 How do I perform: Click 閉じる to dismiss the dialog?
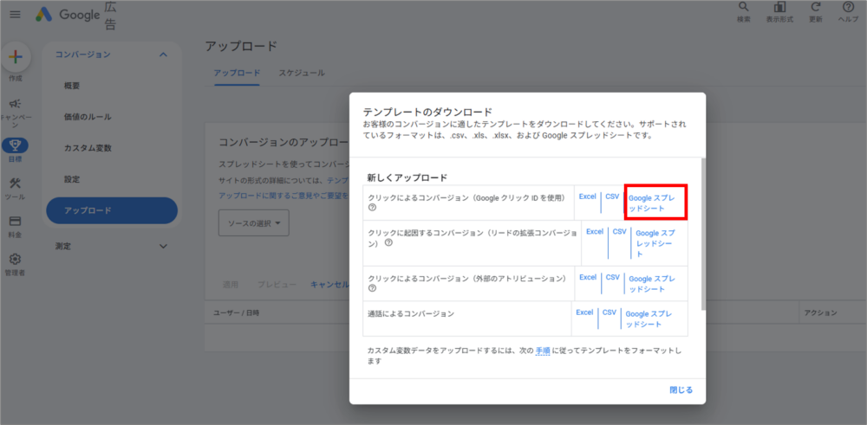click(x=681, y=390)
